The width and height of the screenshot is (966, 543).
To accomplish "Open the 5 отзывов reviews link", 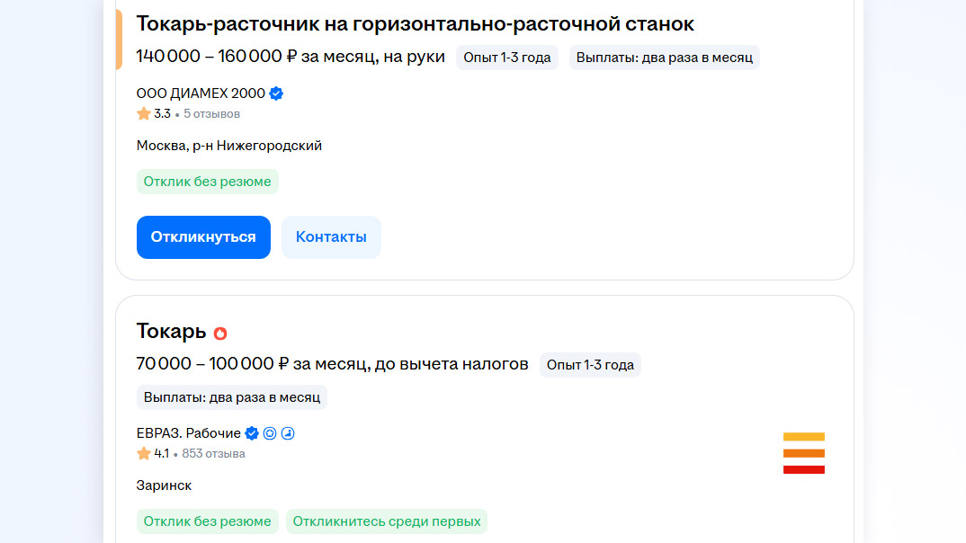I will [x=211, y=114].
